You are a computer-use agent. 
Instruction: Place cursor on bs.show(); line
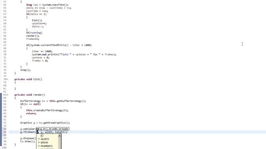[27, 142]
